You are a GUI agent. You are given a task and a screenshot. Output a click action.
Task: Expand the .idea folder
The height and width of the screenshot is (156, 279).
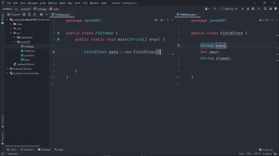tap(10, 24)
